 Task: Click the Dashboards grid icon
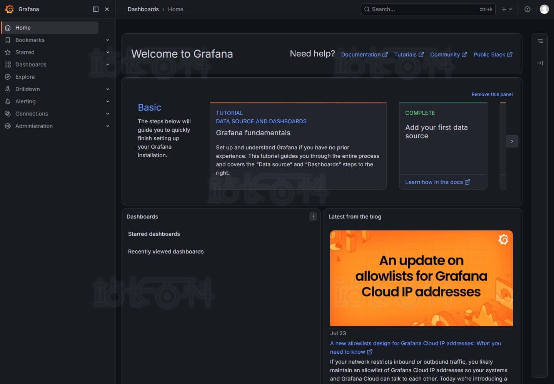pos(8,65)
